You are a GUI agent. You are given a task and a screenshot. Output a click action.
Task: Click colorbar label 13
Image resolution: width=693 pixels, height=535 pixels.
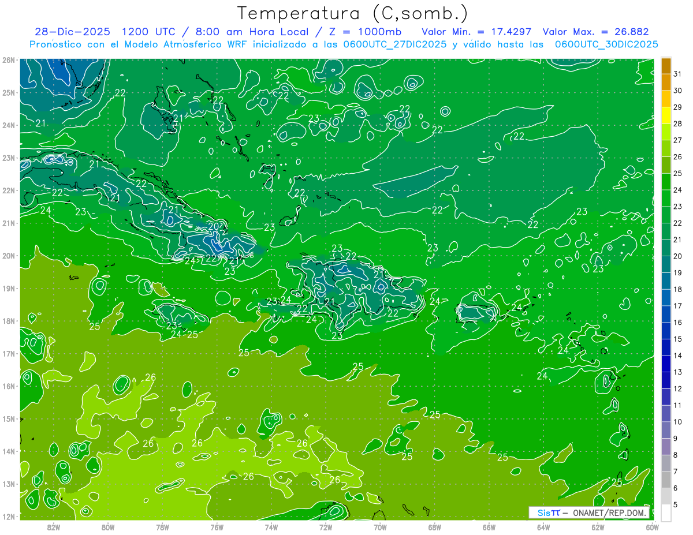point(677,372)
